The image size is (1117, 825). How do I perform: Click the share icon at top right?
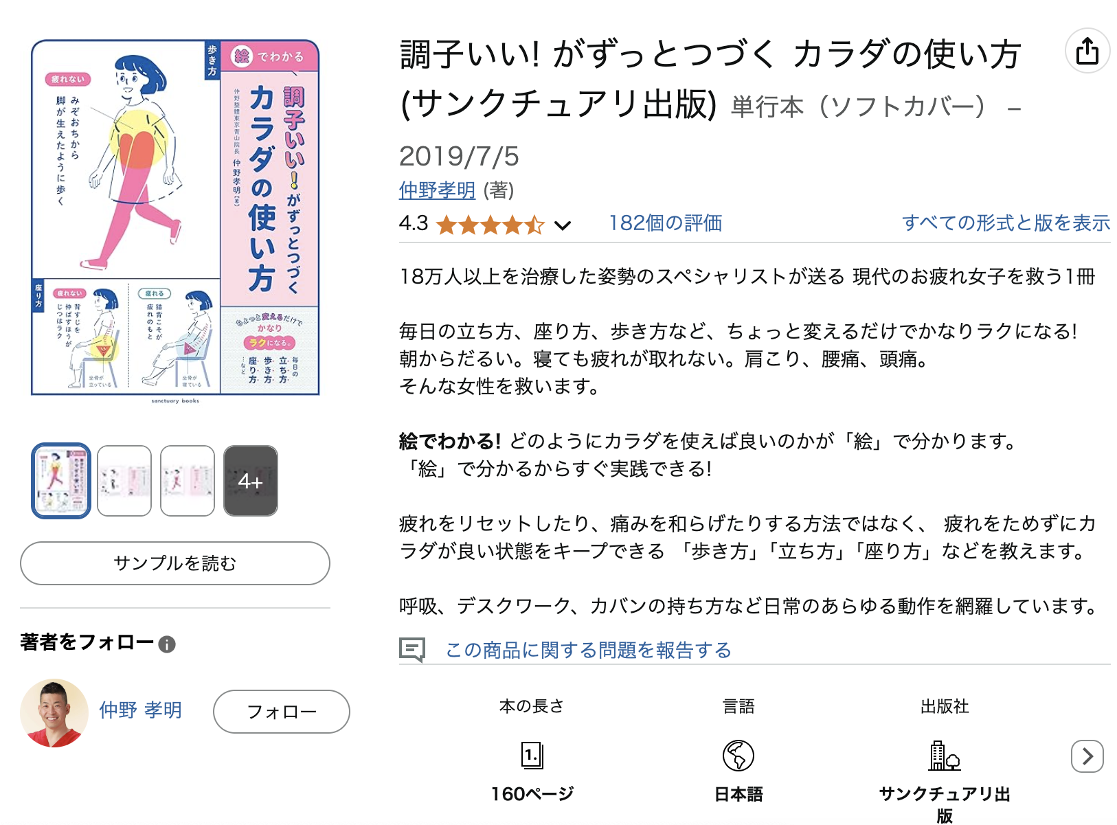pyautogui.click(x=1087, y=52)
